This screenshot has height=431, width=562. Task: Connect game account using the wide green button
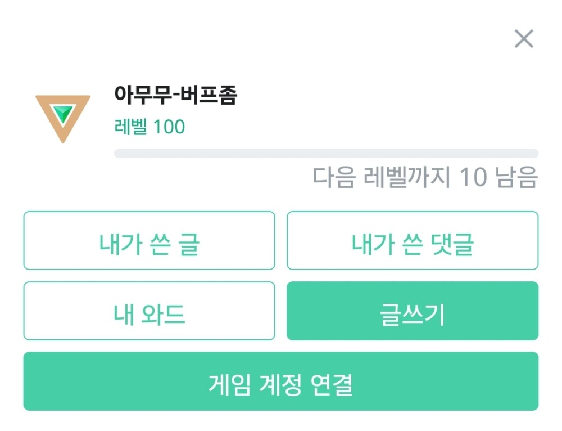[280, 381]
